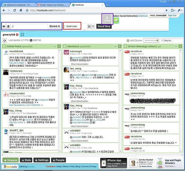Close the greenyfall tab with red X
Viewport: 185px width, 171px height.
(17, 35)
